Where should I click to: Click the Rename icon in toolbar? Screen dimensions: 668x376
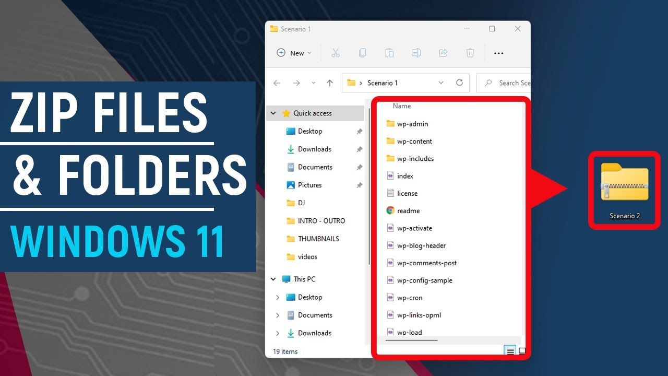(x=416, y=53)
